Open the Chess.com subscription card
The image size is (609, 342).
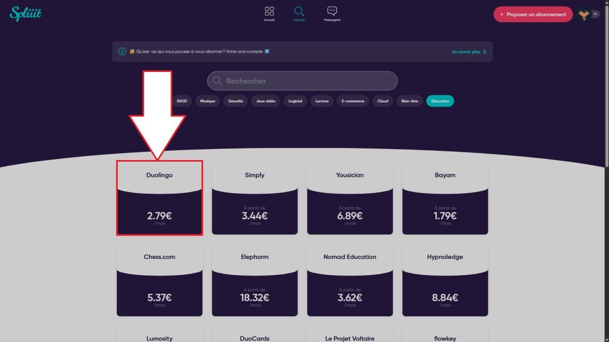[159, 280]
